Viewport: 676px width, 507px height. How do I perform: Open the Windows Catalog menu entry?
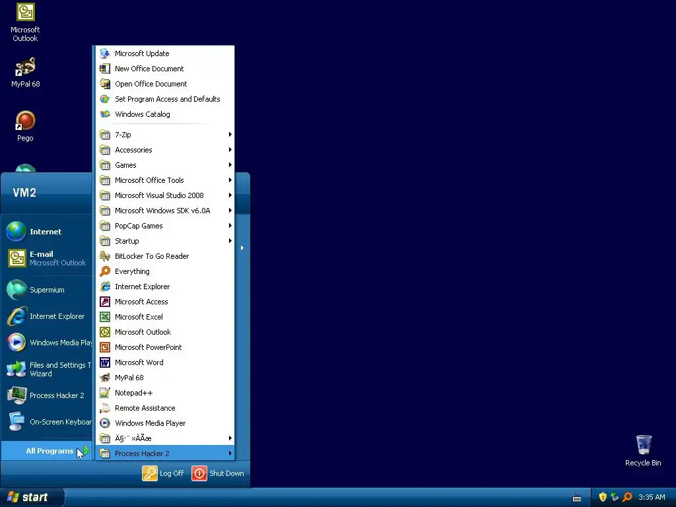165,114
